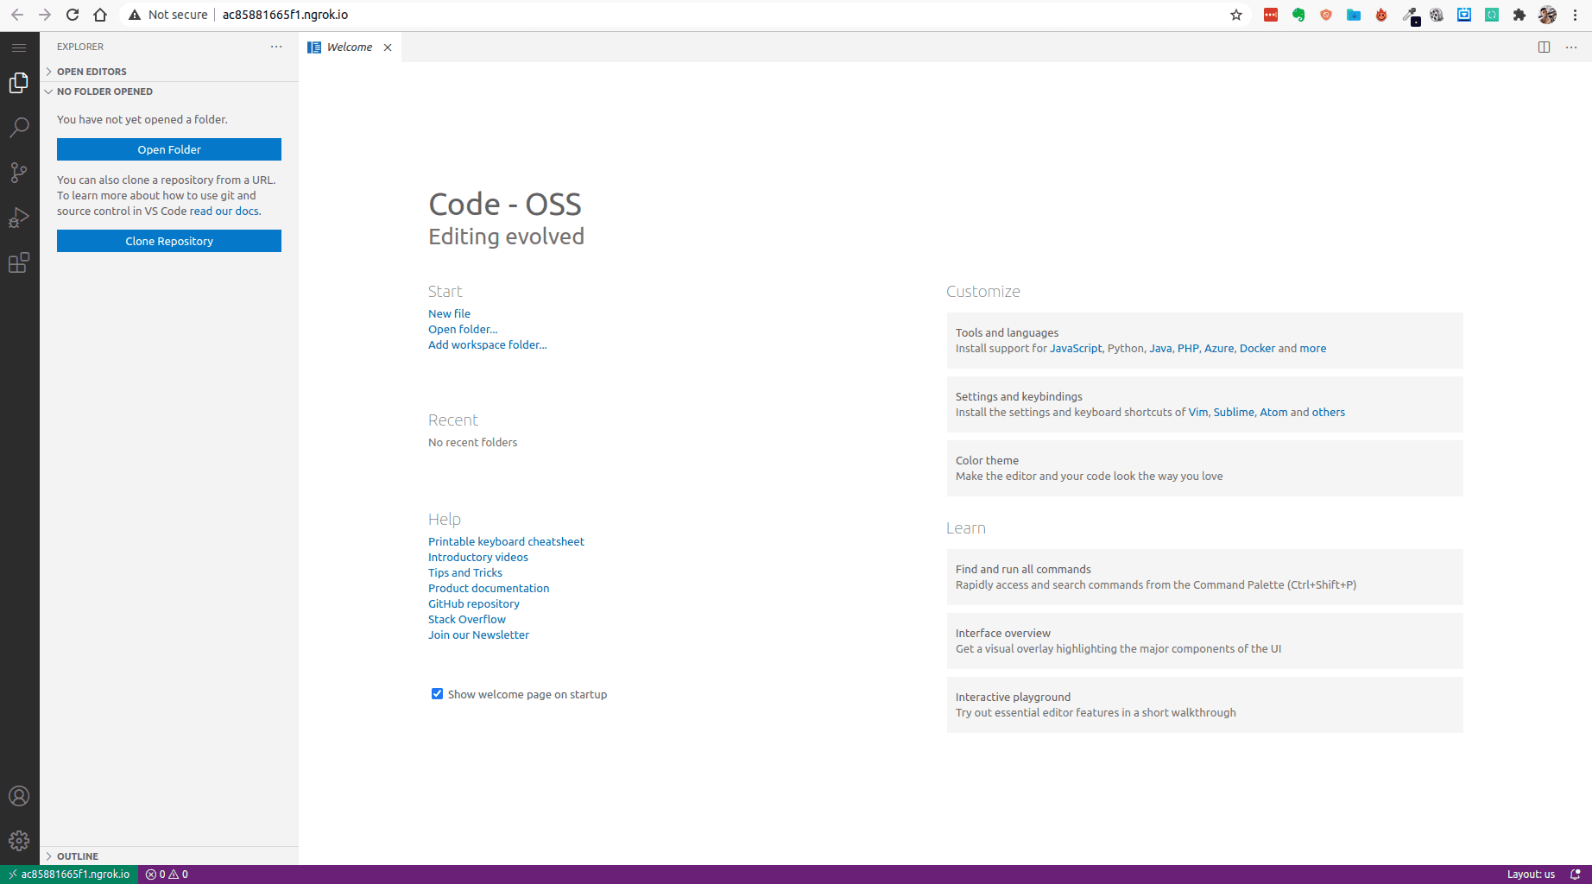Open the Manage gear menu
This screenshot has width=1592, height=884.
(19, 840)
